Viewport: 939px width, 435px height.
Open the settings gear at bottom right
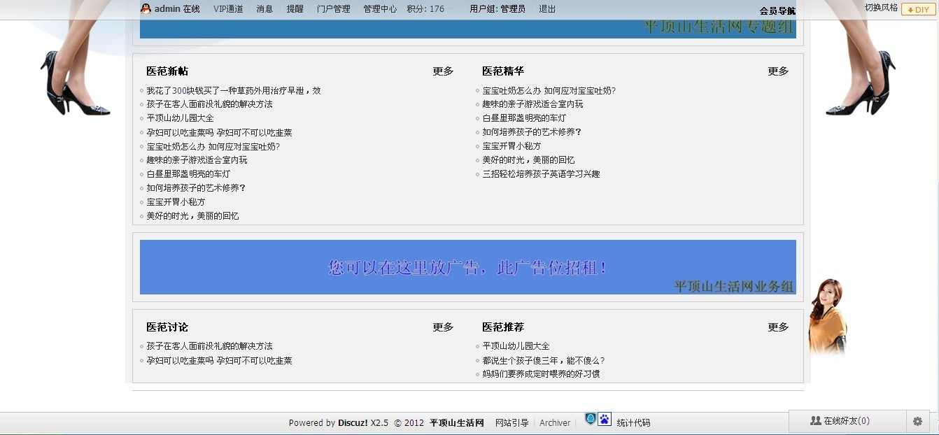[x=918, y=421]
